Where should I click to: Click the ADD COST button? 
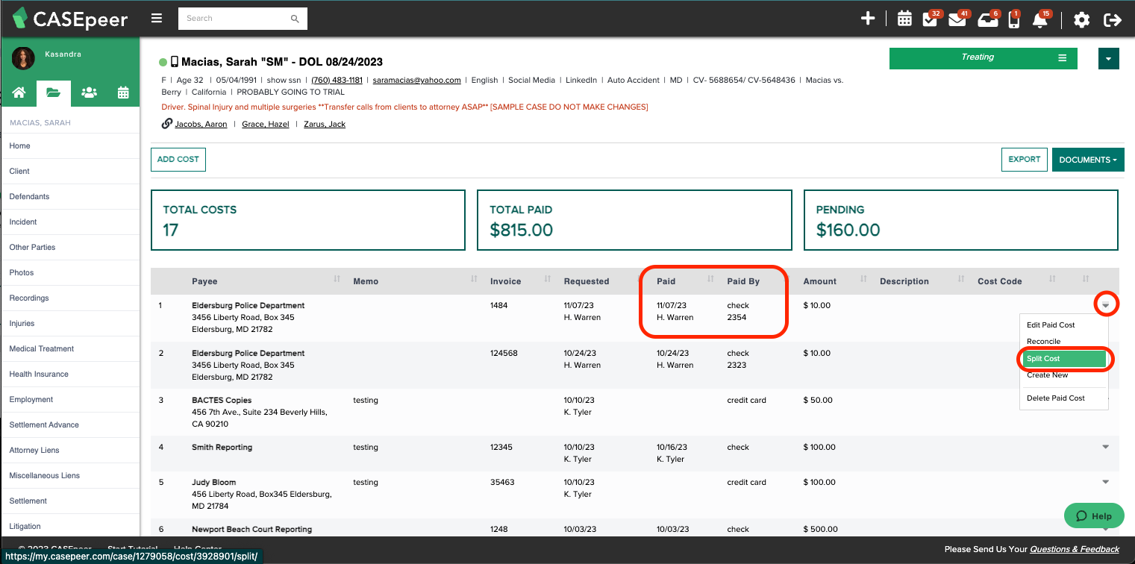point(178,160)
